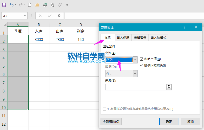Toggle the 忽略空值 checkbox
Image resolution: width=204 pixels, height=130 pixels.
[141, 59]
